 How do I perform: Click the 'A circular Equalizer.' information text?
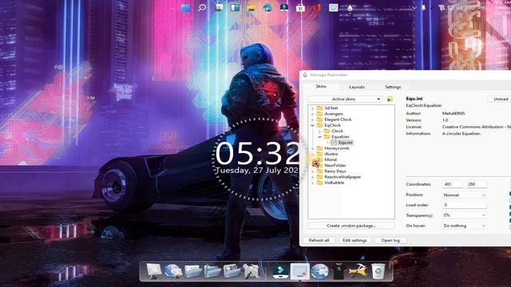[x=461, y=133]
